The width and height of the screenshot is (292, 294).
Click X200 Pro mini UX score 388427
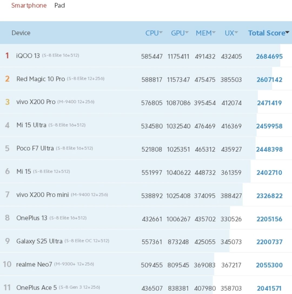(231, 196)
